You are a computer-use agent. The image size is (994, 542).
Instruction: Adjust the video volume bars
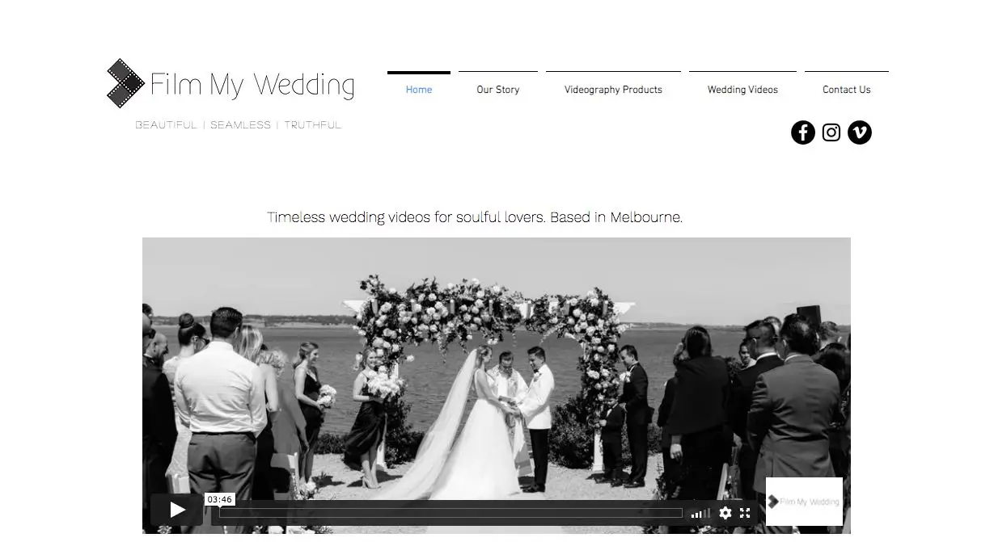point(700,513)
